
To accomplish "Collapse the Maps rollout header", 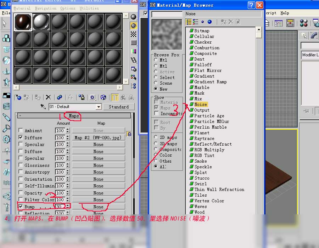I will [x=74, y=115].
